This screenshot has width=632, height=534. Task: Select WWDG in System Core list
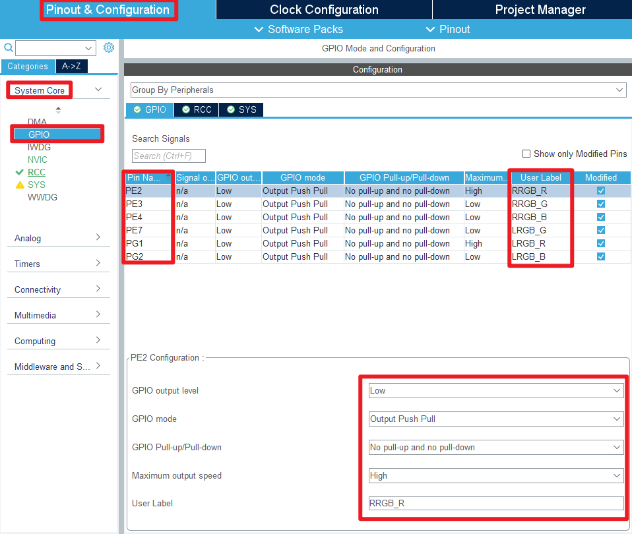[42, 197]
